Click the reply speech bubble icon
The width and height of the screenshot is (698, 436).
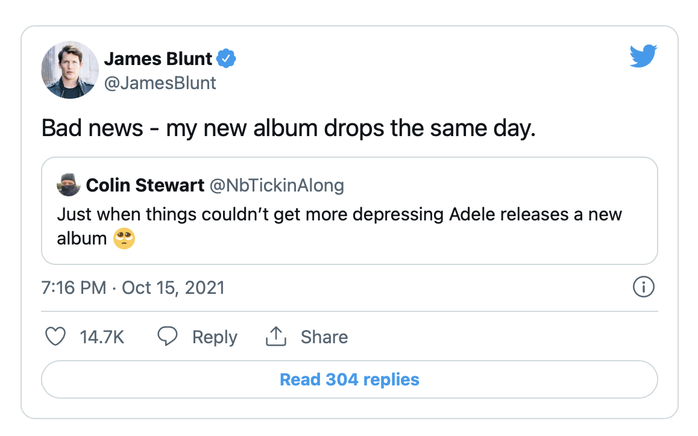(x=167, y=337)
